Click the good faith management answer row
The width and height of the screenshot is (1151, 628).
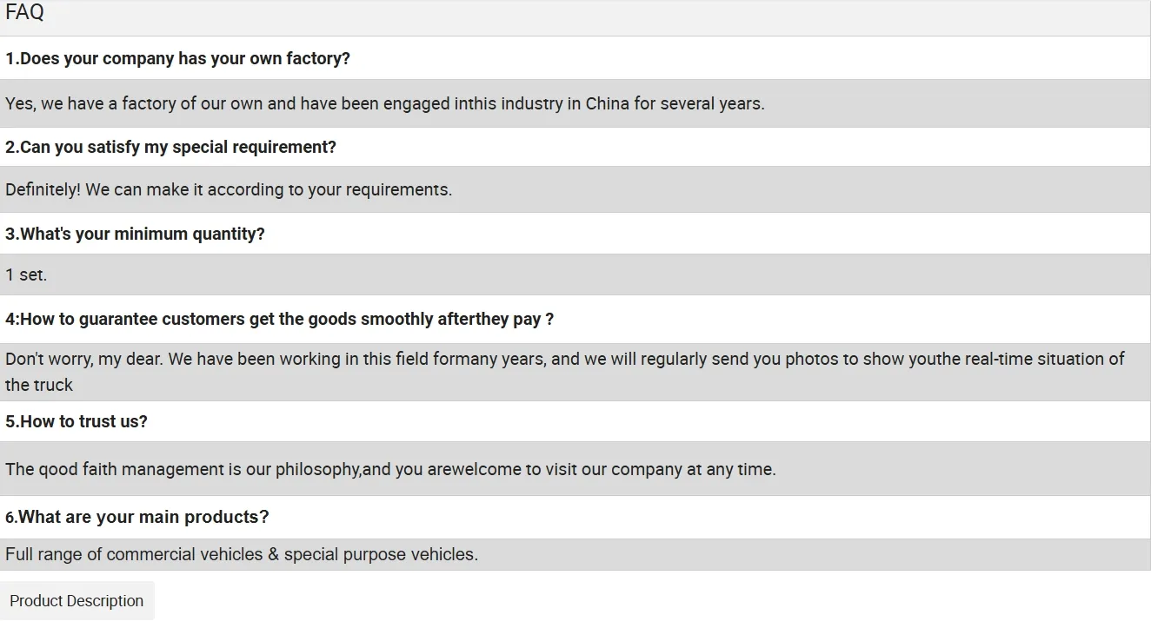tap(390, 469)
